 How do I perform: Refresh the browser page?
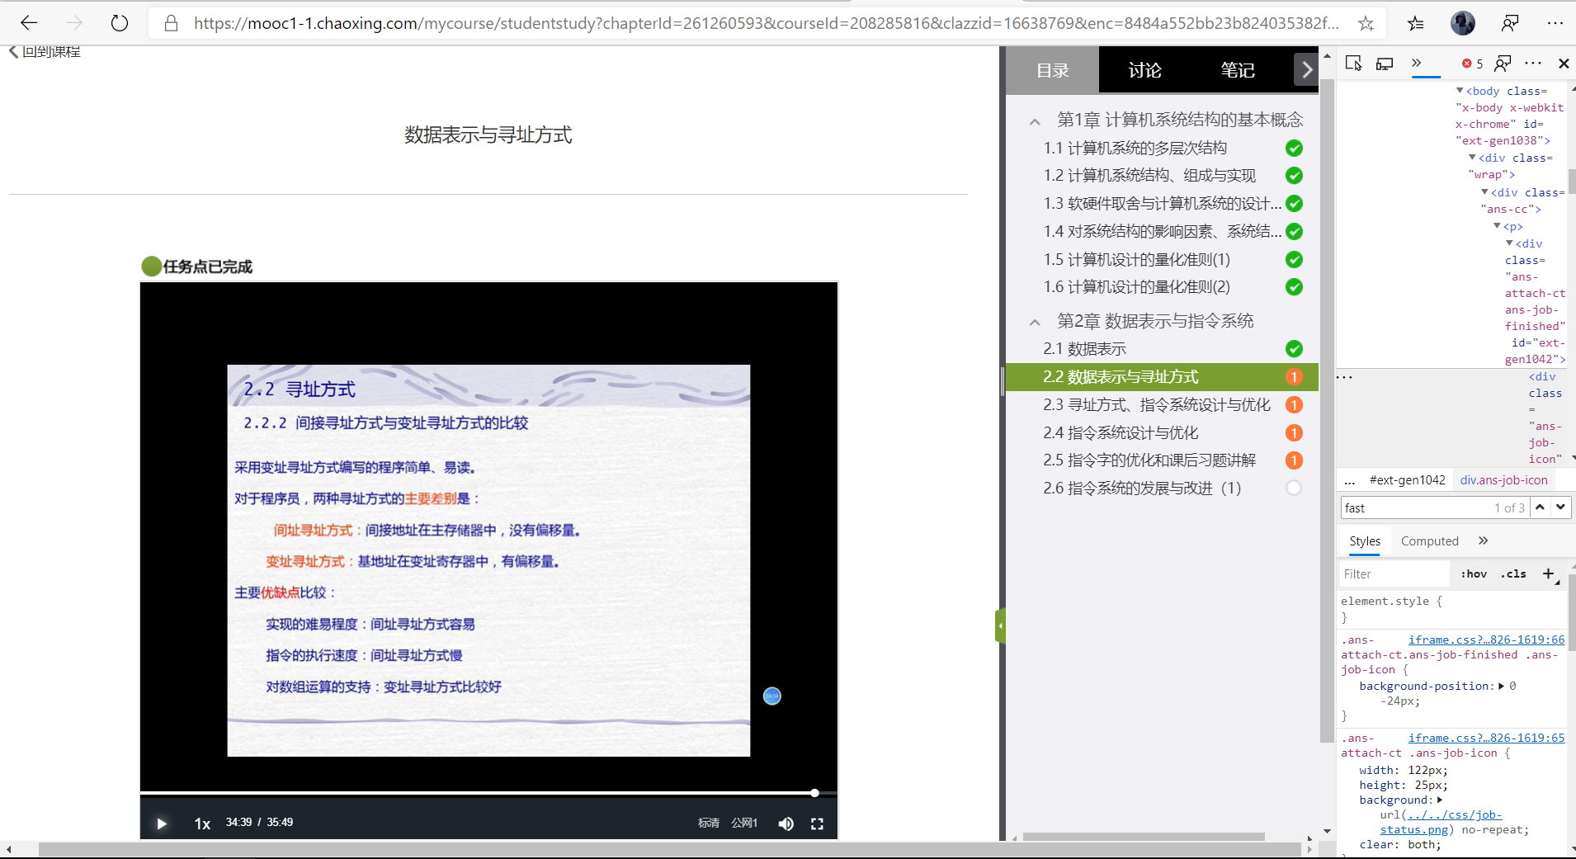[120, 23]
